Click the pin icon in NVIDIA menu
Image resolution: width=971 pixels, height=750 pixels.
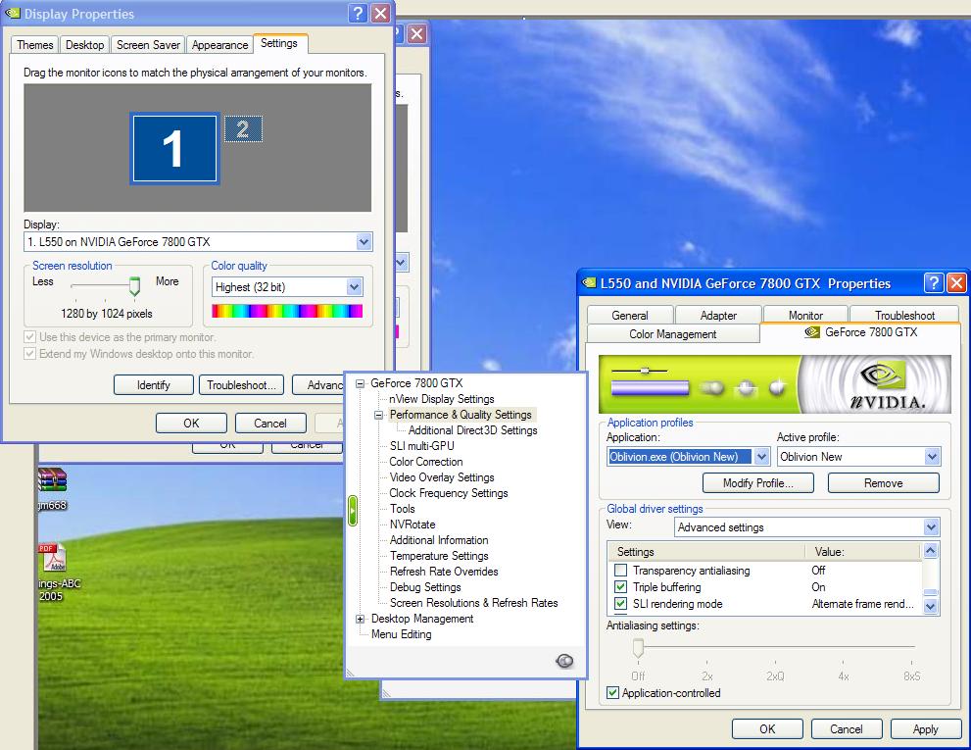(x=564, y=662)
